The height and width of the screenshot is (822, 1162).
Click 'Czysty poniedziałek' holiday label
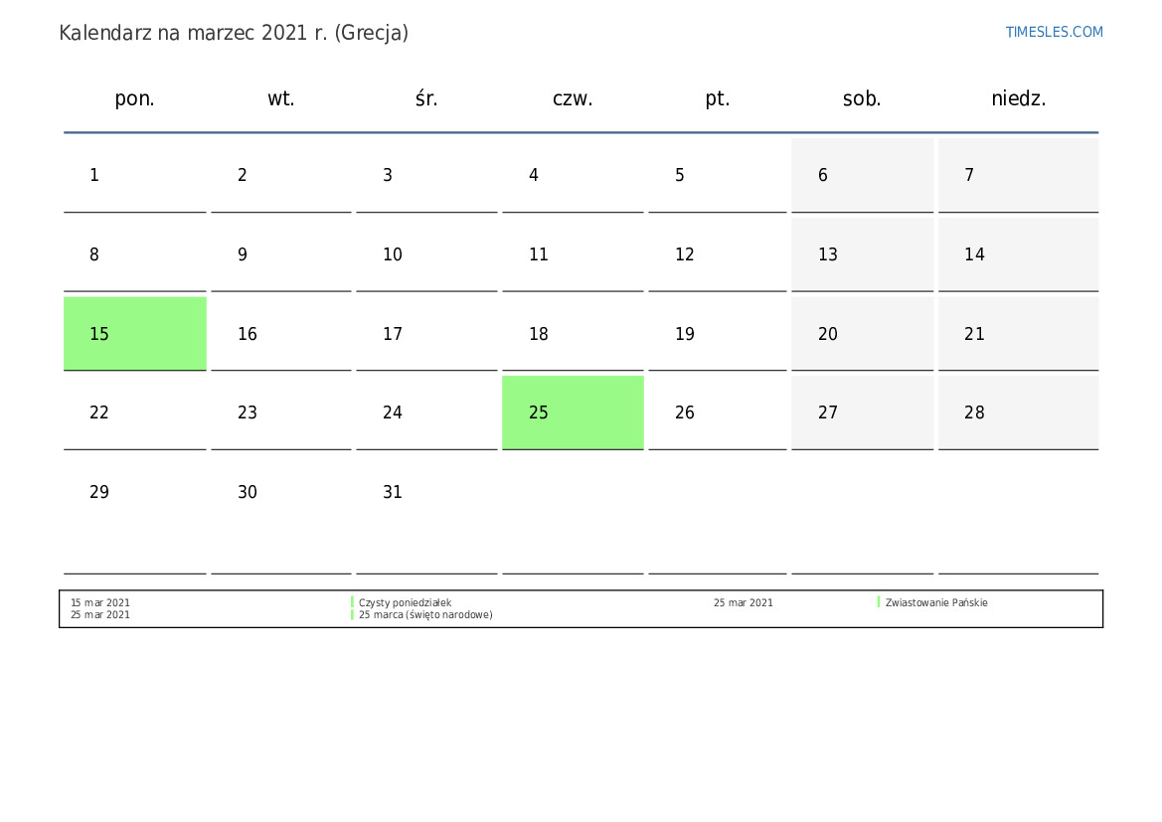405,602
